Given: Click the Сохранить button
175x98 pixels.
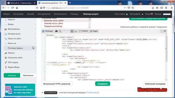Looking at the screenshot, I should [x=103, y=84].
